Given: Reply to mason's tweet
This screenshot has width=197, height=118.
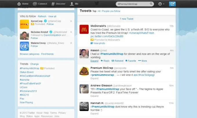Looking at the screenshot, I should (105, 61).
